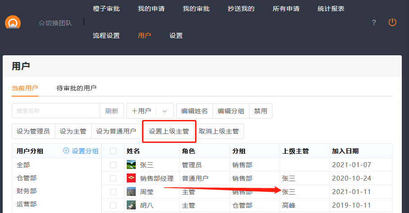Click the 禁用 button
The height and width of the screenshot is (213, 409).
tap(261, 111)
